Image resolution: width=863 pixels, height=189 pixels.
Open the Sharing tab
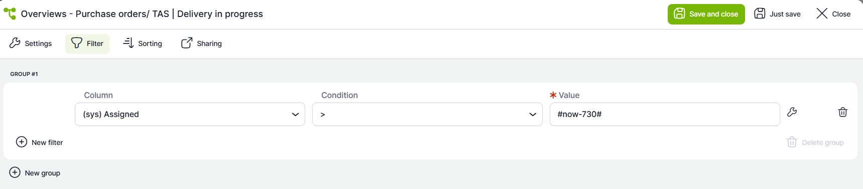(x=202, y=43)
